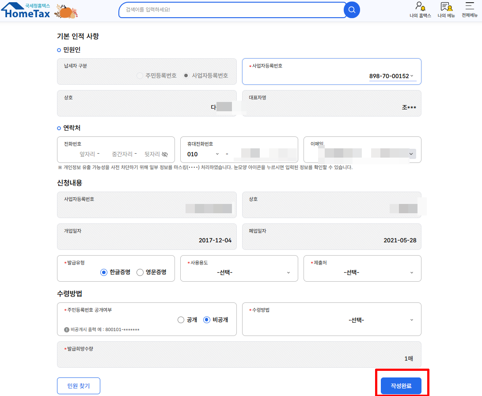This screenshot has height=396, width=482.
Task: Open 전체메뉴 hamburger icon
Action: pyautogui.click(x=470, y=10)
